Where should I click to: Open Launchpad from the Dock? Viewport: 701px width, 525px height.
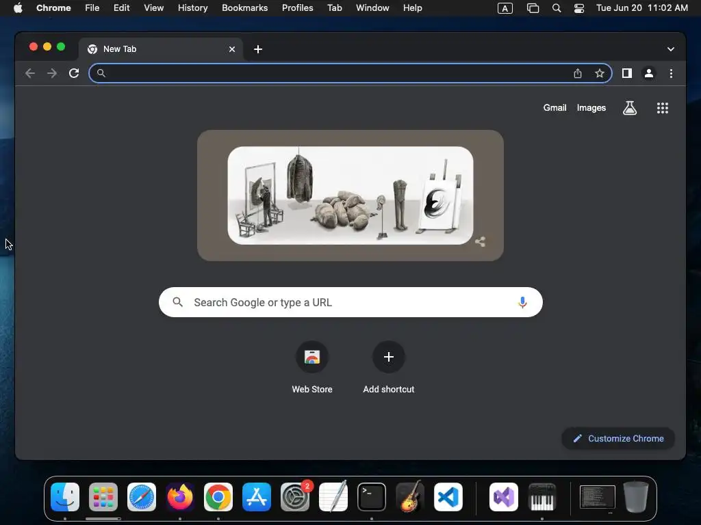103,497
